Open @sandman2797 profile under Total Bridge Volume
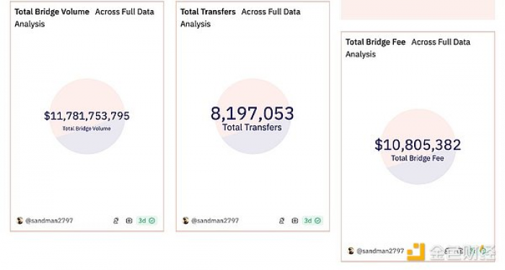The width and height of the screenshot is (505, 270). click(49, 221)
